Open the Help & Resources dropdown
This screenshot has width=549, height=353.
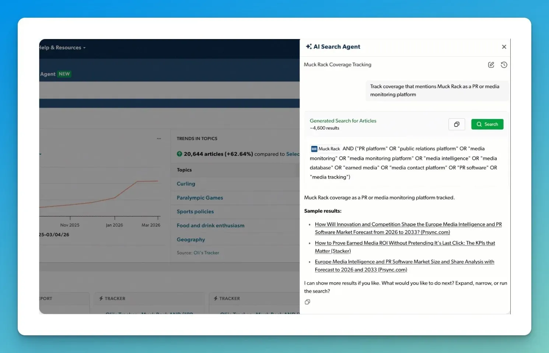click(62, 48)
